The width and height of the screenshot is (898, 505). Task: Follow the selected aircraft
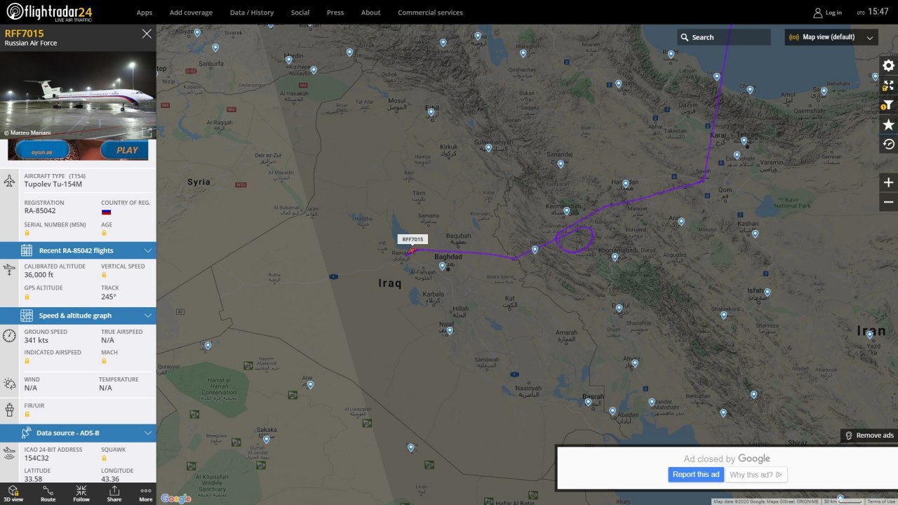[81, 494]
